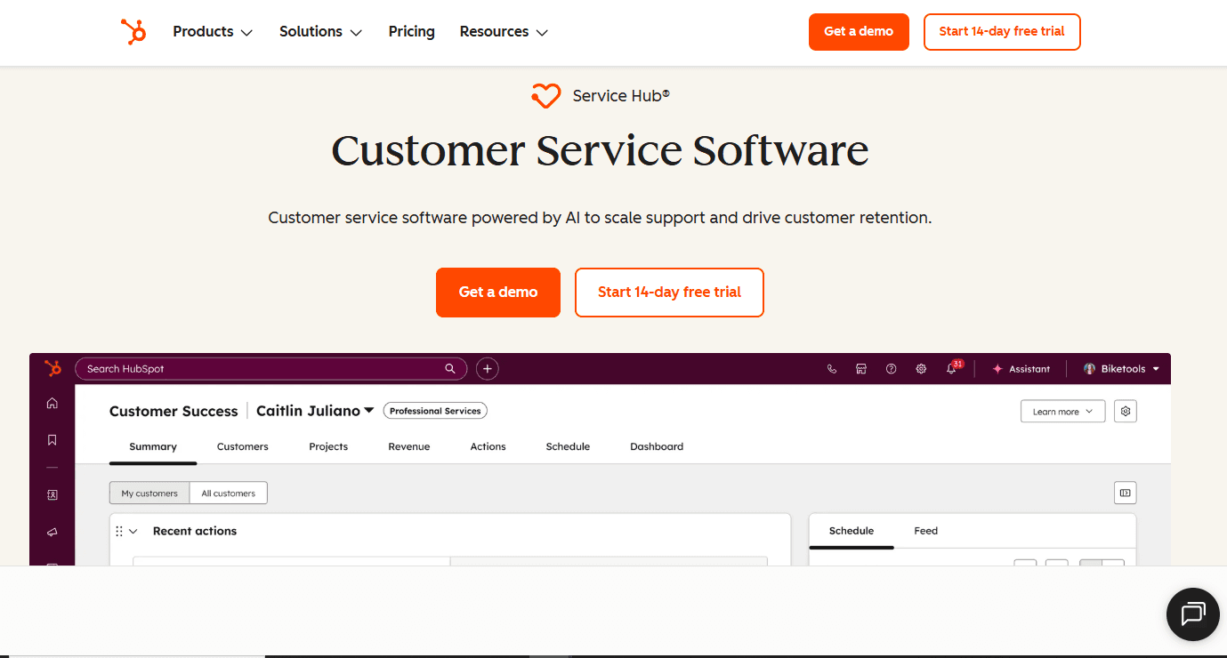Click the hero Get a demo button
The height and width of the screenshot is (658, 1227).
tap(498, 293)
